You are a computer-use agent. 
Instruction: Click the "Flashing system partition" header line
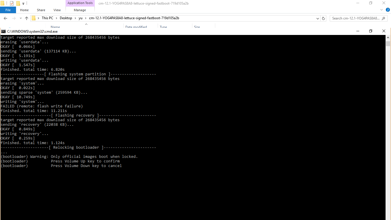pyautogui.click(x=78, y=74)
